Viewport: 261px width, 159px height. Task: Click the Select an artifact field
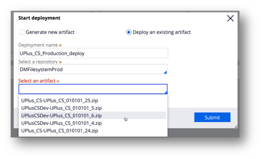[x=93, y=89]
